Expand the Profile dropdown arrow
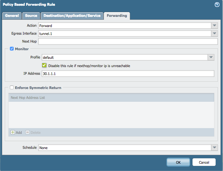 pyautogui.click(x=211, y=57)
